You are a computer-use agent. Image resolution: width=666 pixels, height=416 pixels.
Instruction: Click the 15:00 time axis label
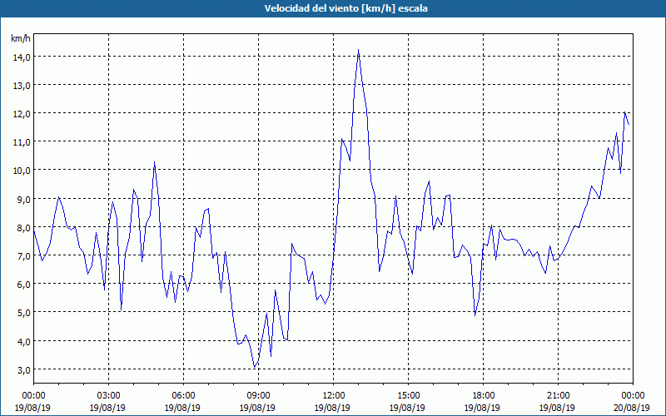point(409,395)
